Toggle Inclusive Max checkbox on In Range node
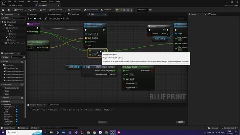Image resolution: width=240 pixels, height=135 pixels. pyautogui.click(x=136, y=87)
